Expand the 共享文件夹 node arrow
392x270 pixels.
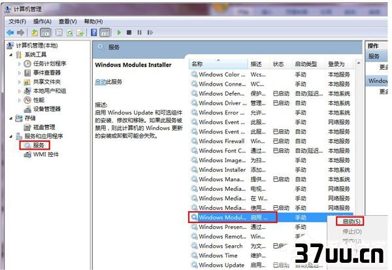click(x=19, y=82)
